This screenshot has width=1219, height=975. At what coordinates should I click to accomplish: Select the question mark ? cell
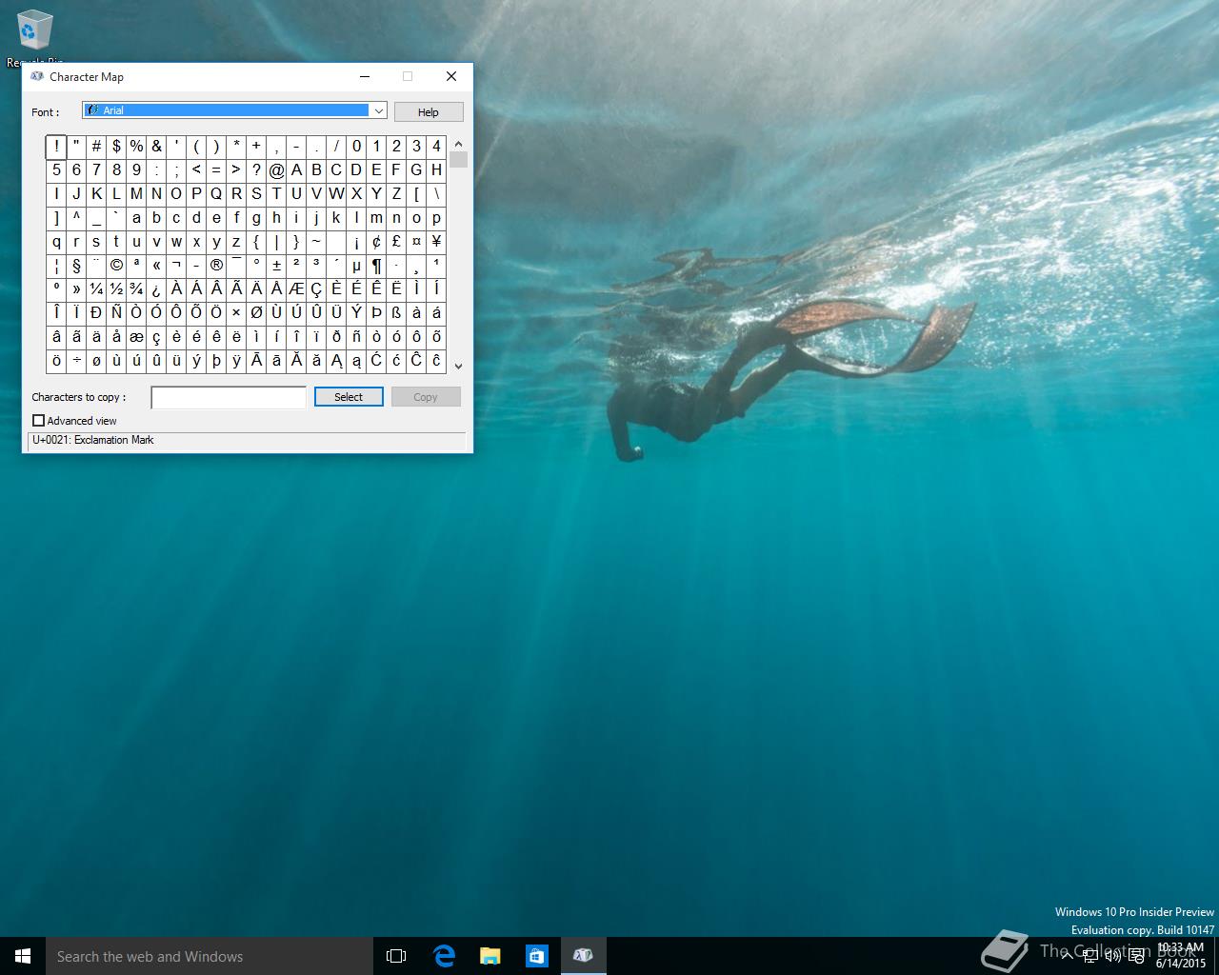256,169
